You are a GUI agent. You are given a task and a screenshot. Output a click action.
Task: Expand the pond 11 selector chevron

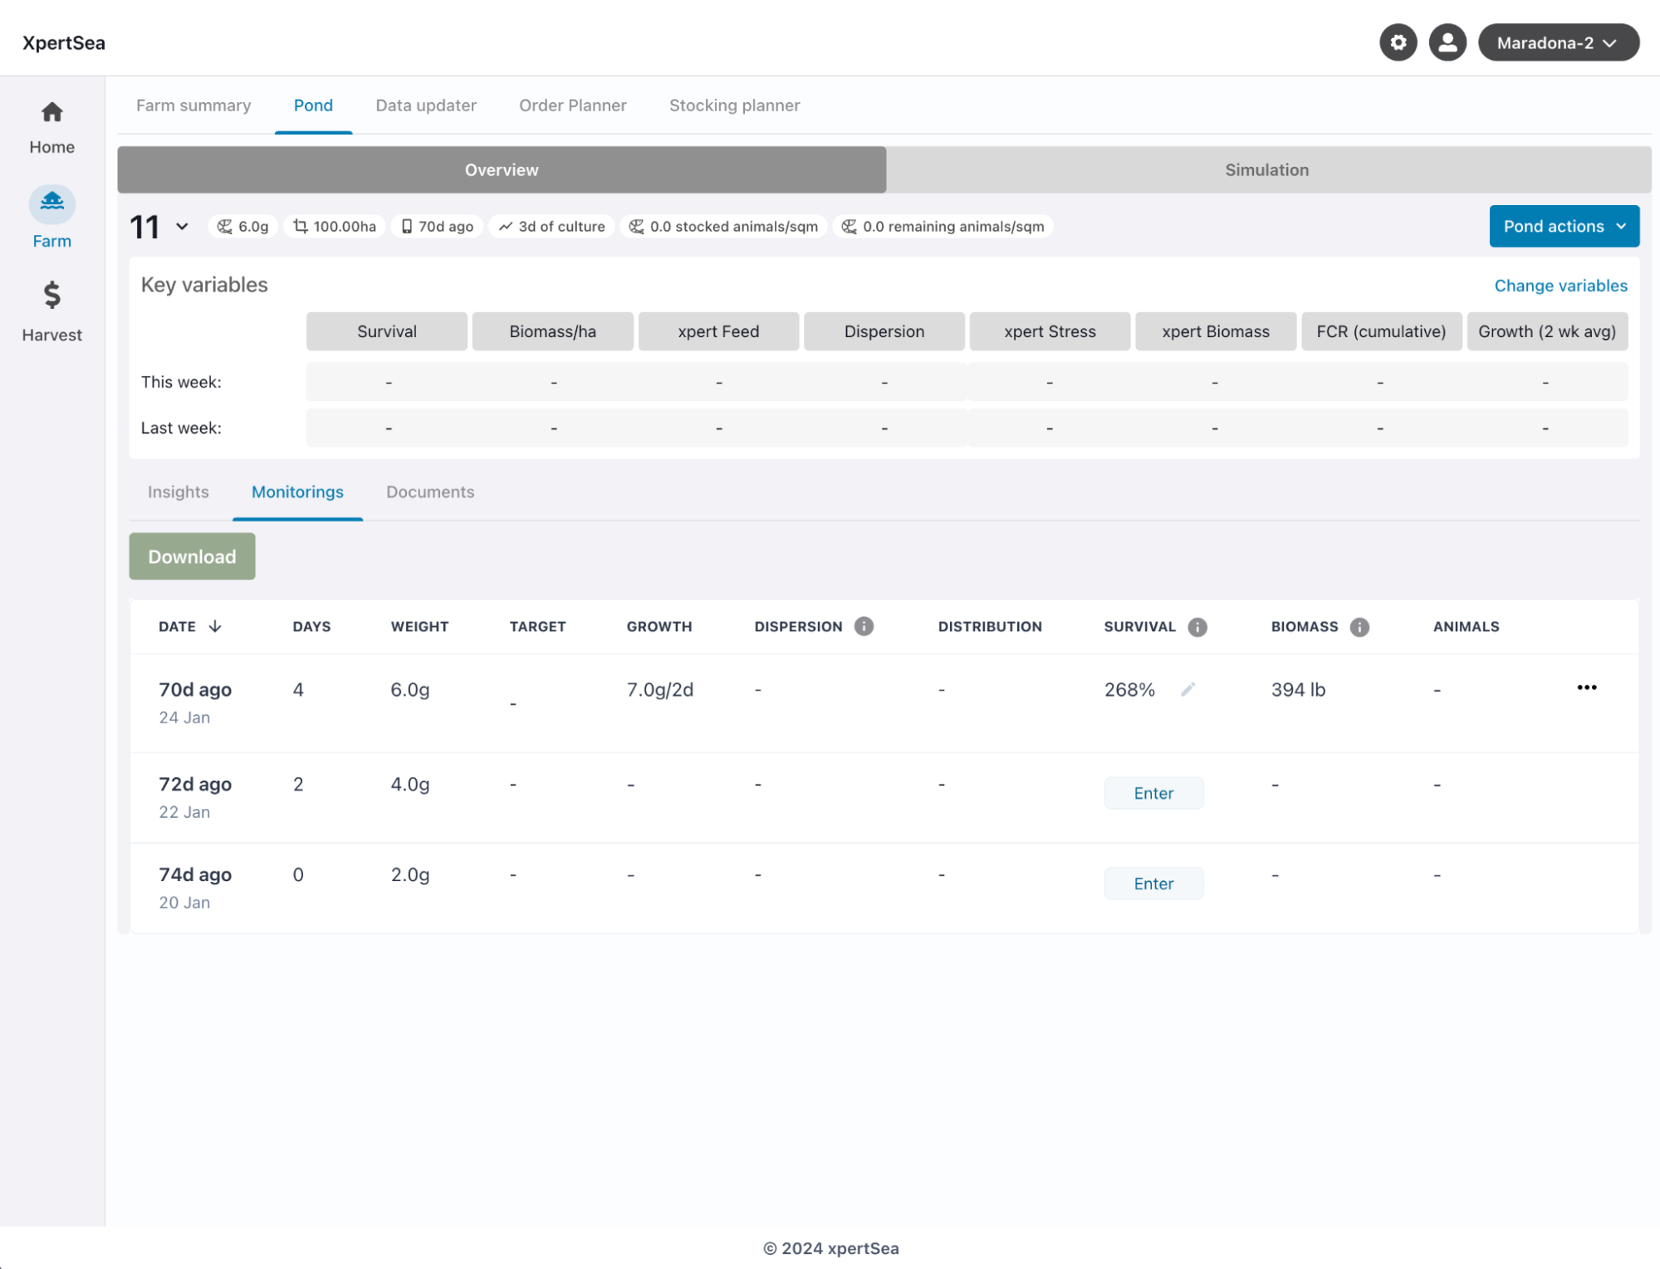tap(181, 226)
